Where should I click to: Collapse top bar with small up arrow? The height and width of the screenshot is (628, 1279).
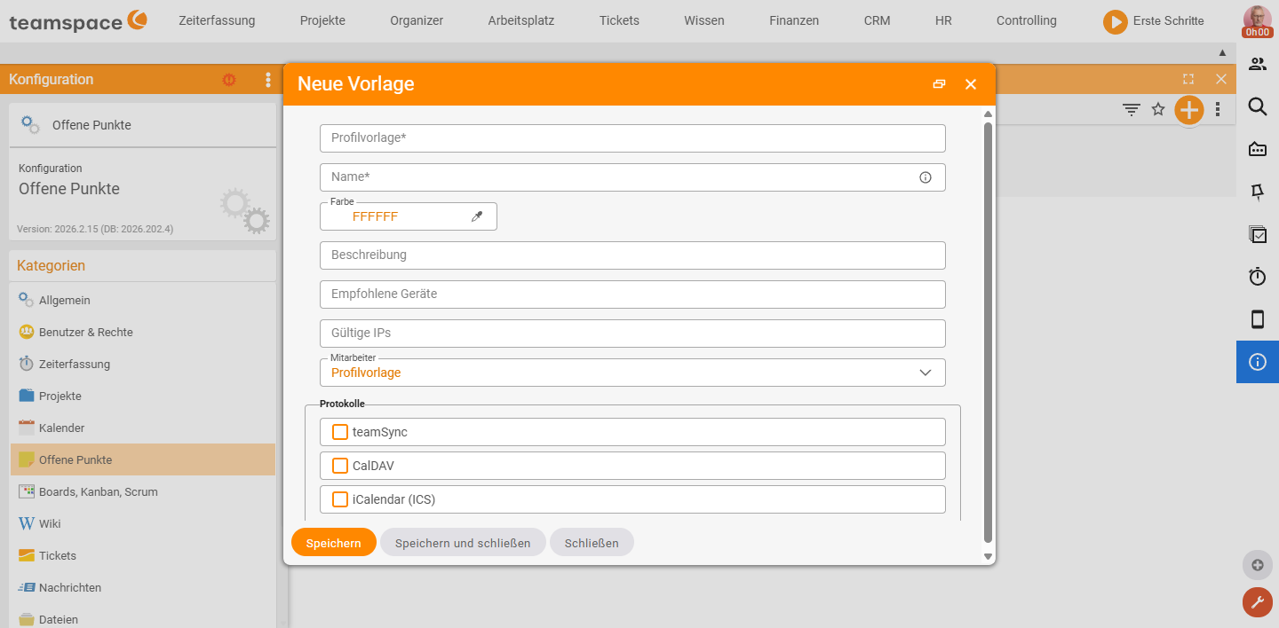pyautogui.click(x=1222, y=53)
